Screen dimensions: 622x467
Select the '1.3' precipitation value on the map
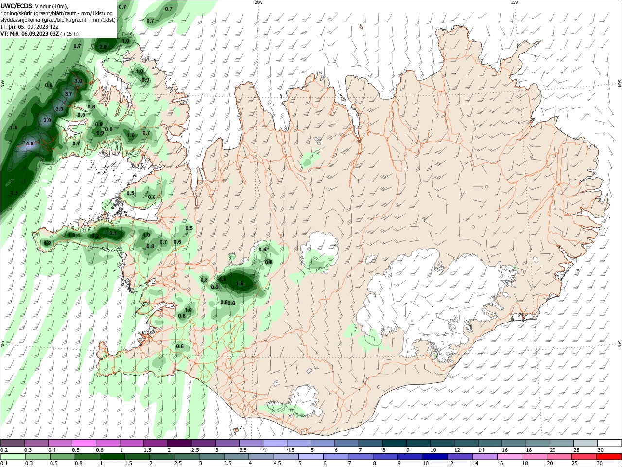[x=71, y=235]
